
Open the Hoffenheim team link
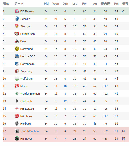27,64
